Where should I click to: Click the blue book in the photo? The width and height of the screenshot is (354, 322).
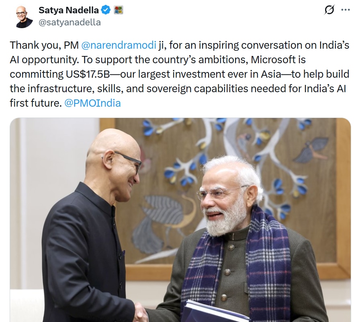[x=213, y=313]
